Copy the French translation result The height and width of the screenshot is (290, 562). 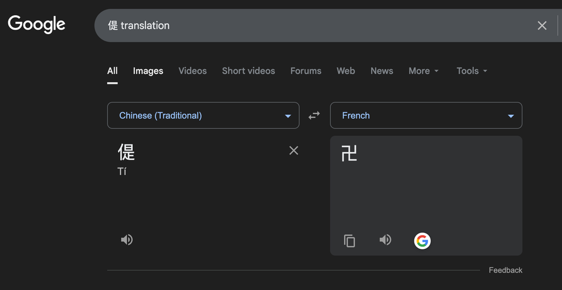coord(350,241)
